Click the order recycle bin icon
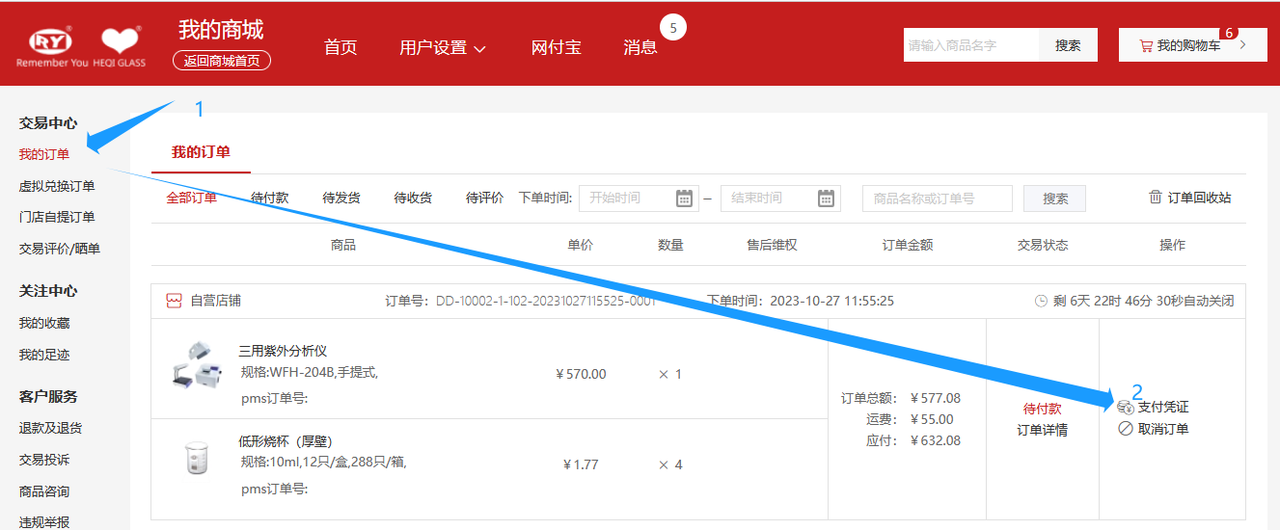Image resolution: width=1280 pixels, height=530 pixels. click(1155, 198)
